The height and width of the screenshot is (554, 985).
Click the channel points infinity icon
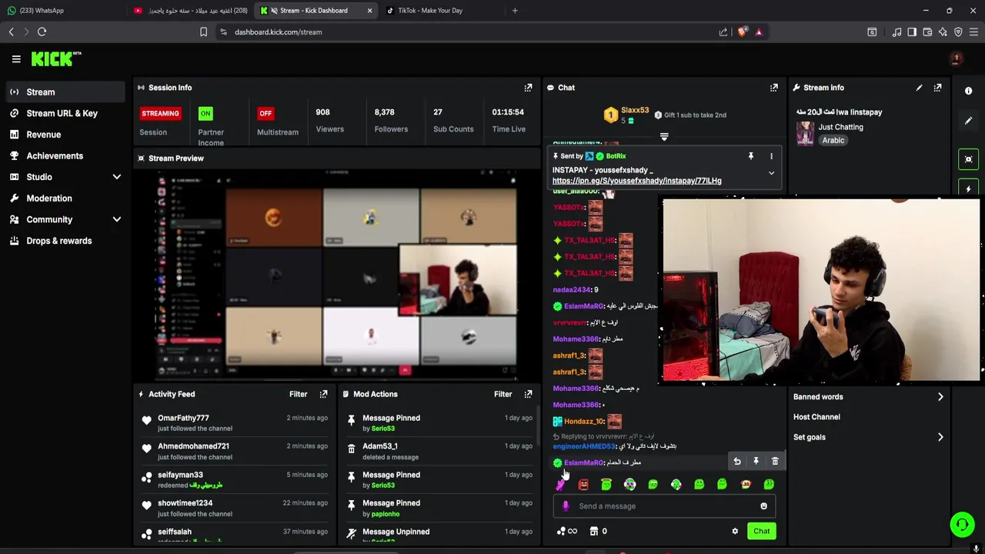[x=566, y=531]
